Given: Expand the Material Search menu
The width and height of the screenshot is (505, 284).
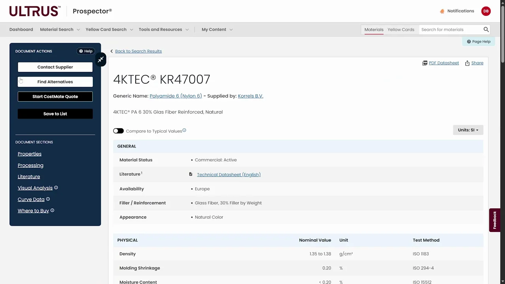Looking at the screenshot, I should (60, 30).
